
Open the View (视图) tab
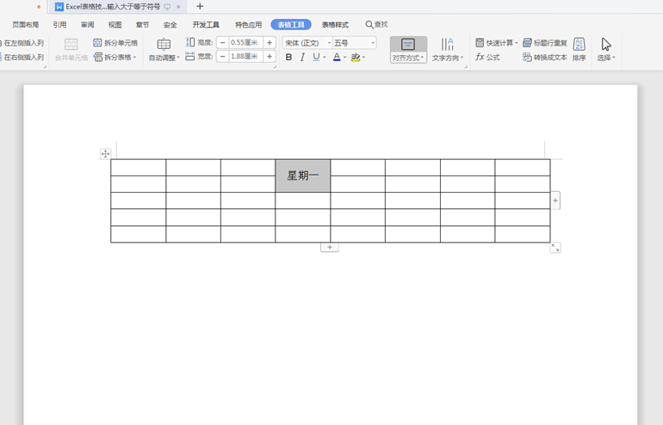pos(115,24)
